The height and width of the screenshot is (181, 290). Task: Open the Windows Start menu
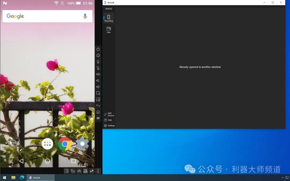(5, 178)
